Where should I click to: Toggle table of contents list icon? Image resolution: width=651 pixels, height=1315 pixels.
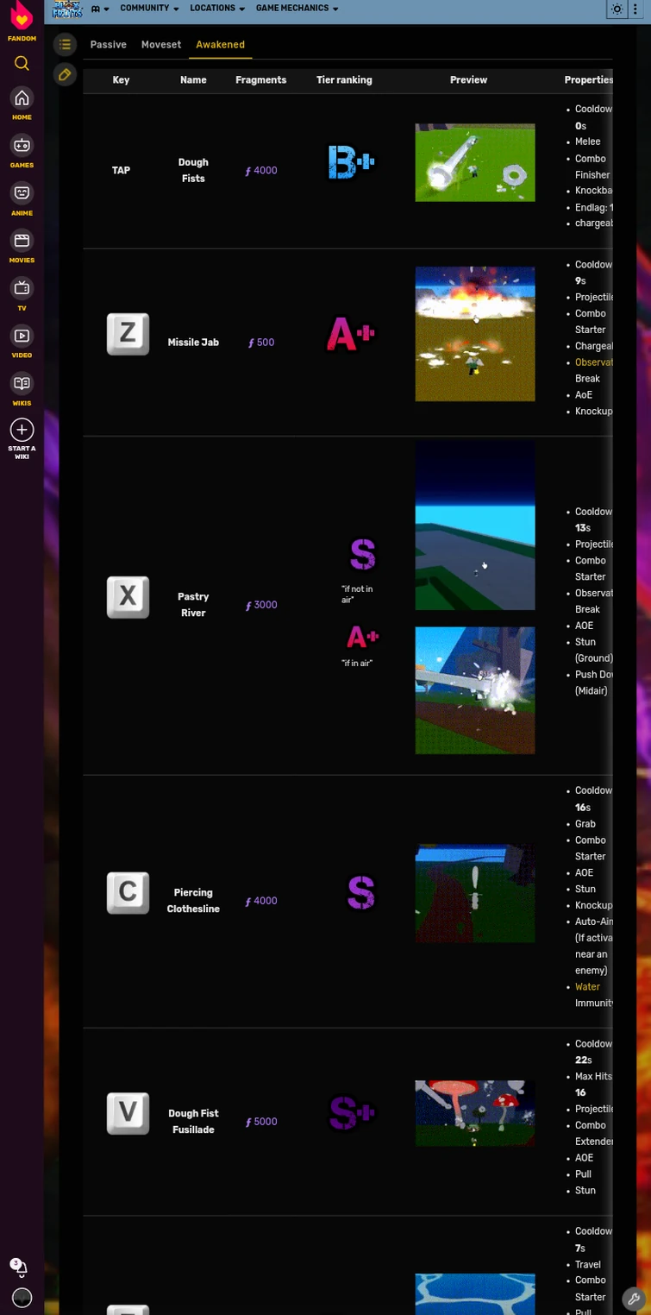click(x=65, y=44)
